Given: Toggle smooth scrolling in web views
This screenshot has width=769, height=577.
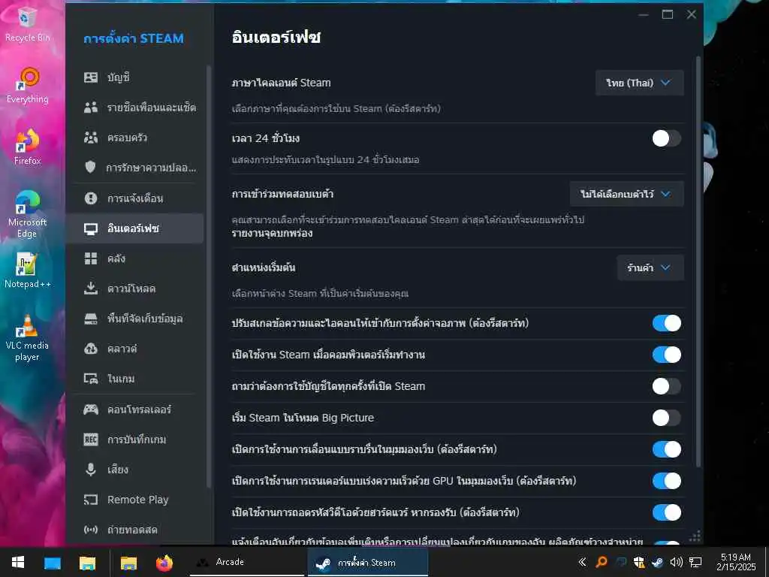Looking at the screenshot, I should pyautogui.click(x=667, y=449).
